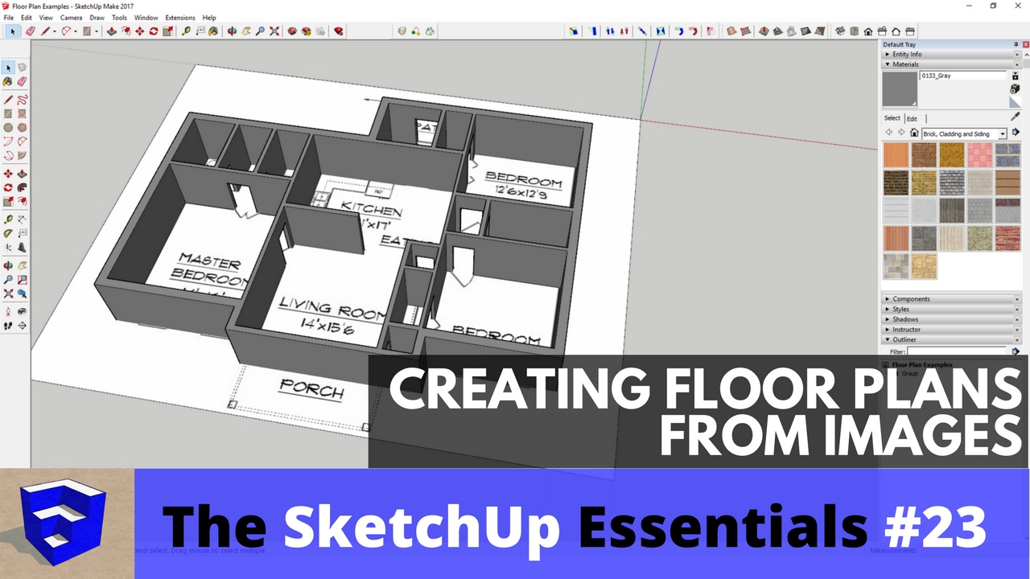Close the Materials panel

pos(1017,64)
